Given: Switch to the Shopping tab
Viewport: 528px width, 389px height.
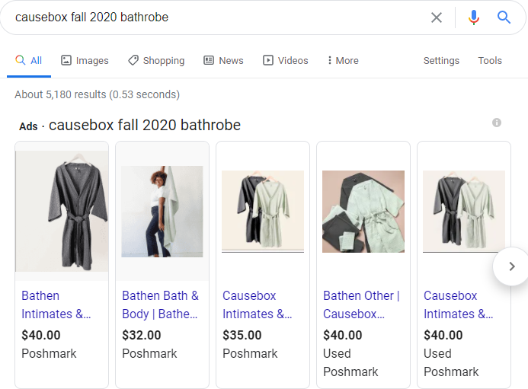Looking at the screenshot, I should click(156, 61).
